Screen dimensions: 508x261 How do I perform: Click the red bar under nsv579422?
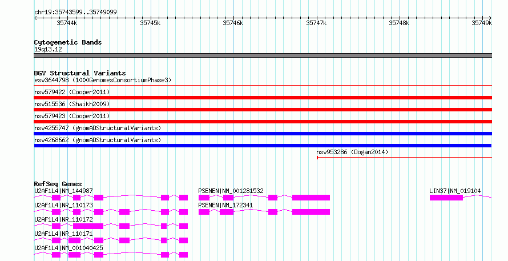click(263, 98)
